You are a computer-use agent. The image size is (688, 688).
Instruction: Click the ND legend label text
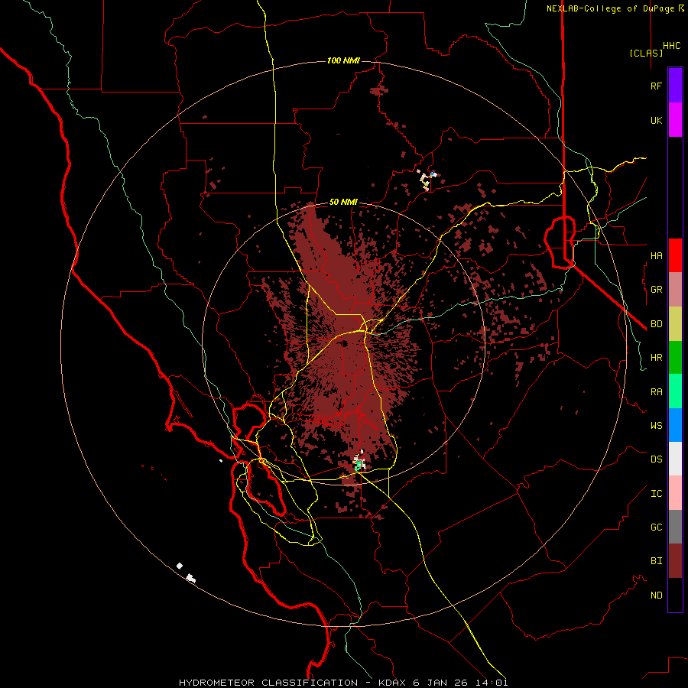(x=656, y=596)
